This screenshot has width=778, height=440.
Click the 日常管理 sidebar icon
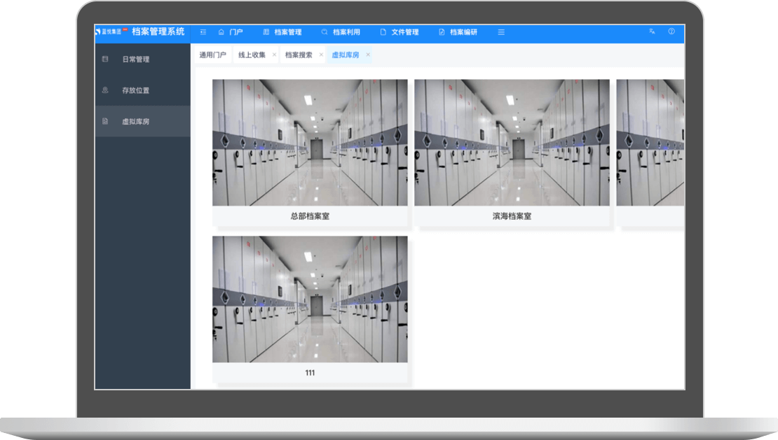(x=105, y=59)
